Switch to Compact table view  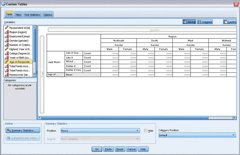click(205, 22)
